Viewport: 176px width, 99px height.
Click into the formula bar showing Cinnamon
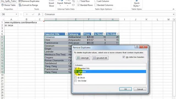click(x=108, y=14)
